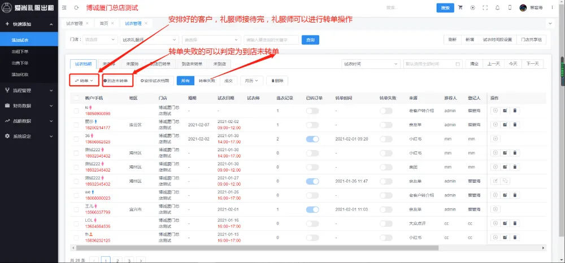
Task: Click the keyword search input field
Action: (271, 40)
